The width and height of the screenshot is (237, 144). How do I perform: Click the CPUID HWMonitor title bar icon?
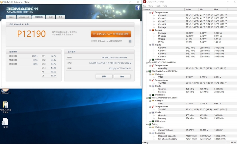coord(145,2)
